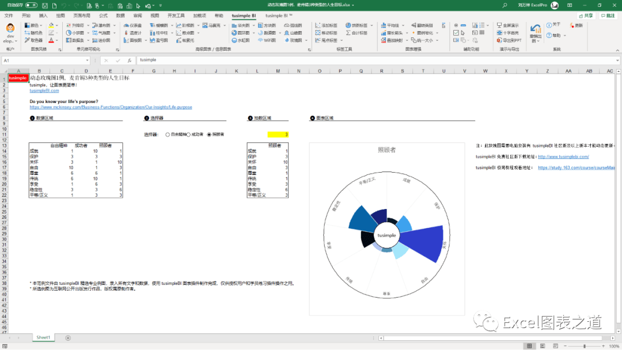Expand the 帮助 help dropdown
Screen dimensions: 622x350
(564, 36)
